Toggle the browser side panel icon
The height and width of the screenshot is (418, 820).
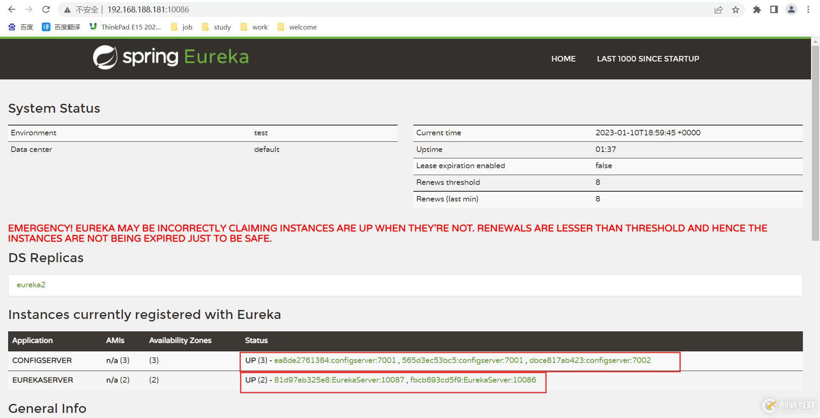[x=774, y=9]
